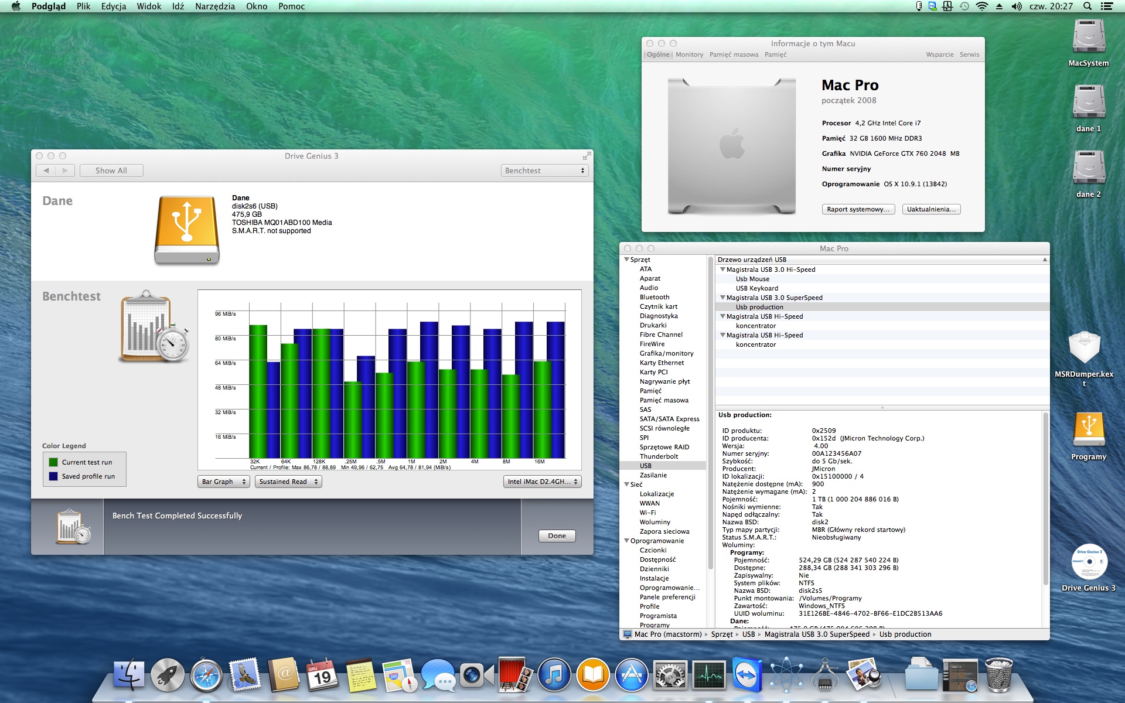Select Usb Mouse in USB tree
The height and width of the screenshot is (703, 1125).
(752, 279)
